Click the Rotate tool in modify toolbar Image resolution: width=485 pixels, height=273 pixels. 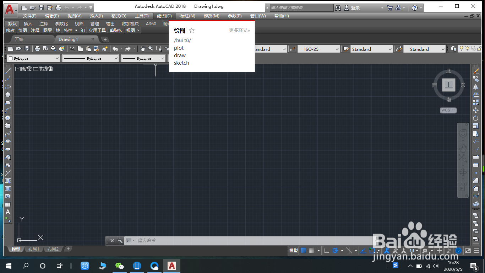click(x=476, y=118)
